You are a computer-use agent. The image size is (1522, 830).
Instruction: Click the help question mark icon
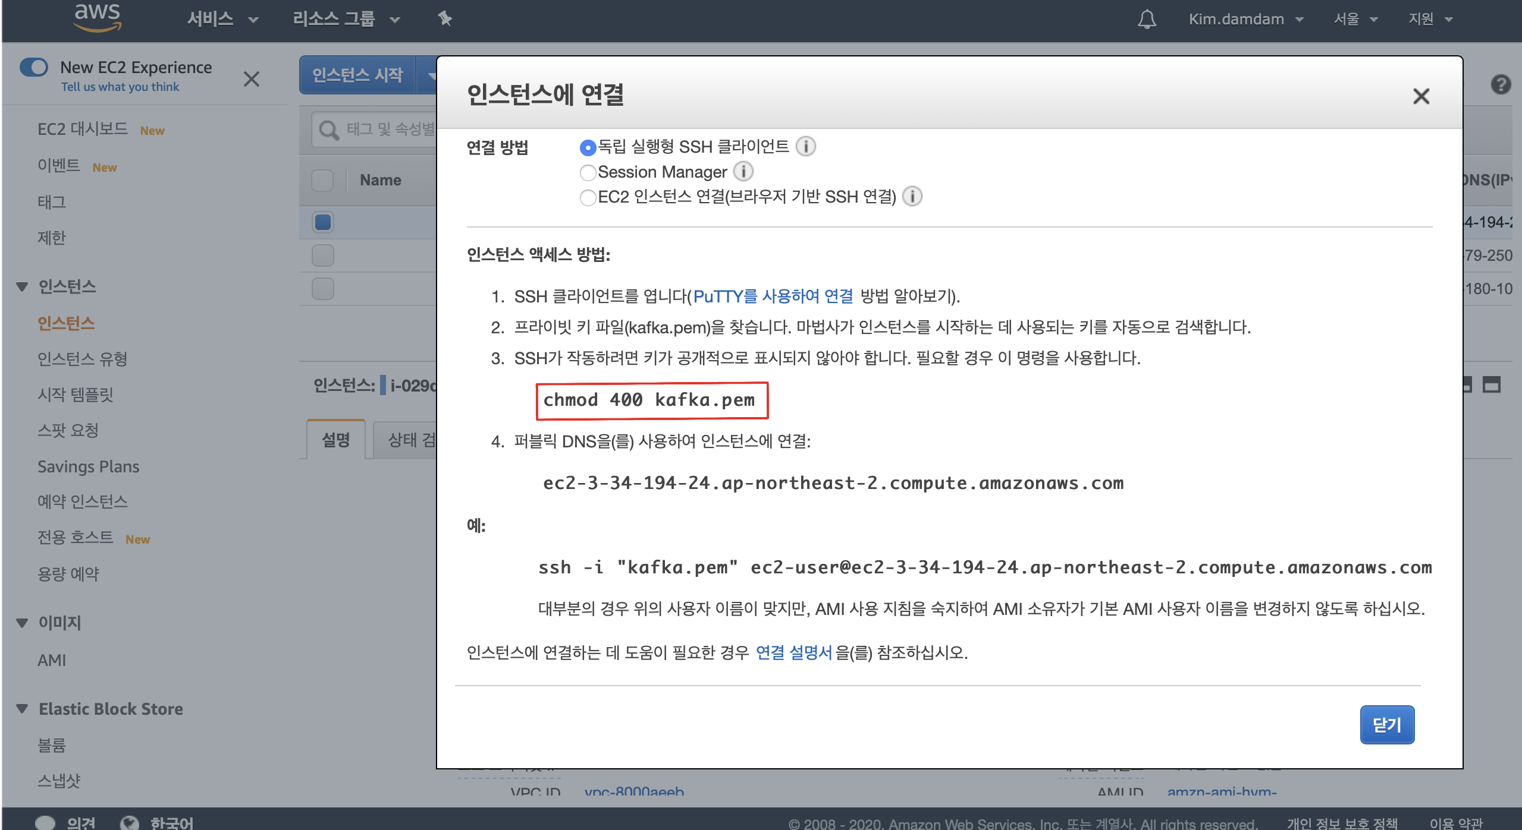coord(1501,84)
